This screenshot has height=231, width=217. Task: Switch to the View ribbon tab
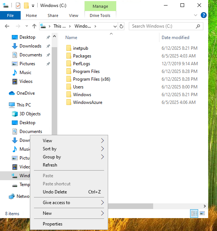73,15
